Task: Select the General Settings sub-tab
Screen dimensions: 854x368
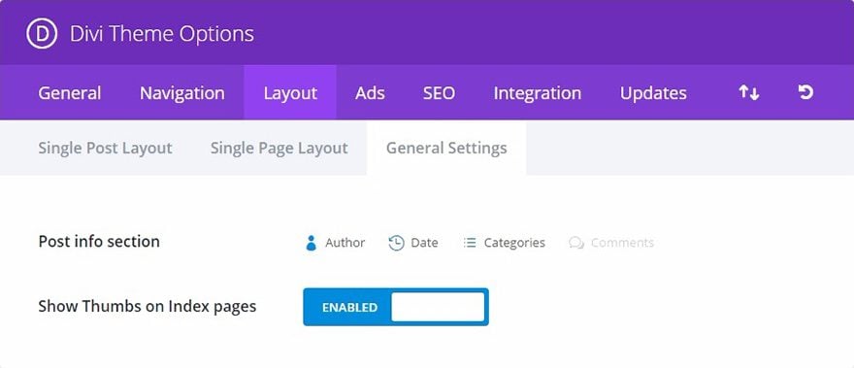Action: click(446, 149)
